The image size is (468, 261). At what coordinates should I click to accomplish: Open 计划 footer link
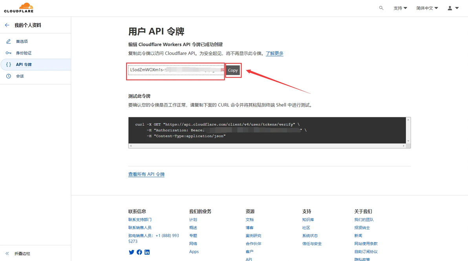[x=193, y=219]
